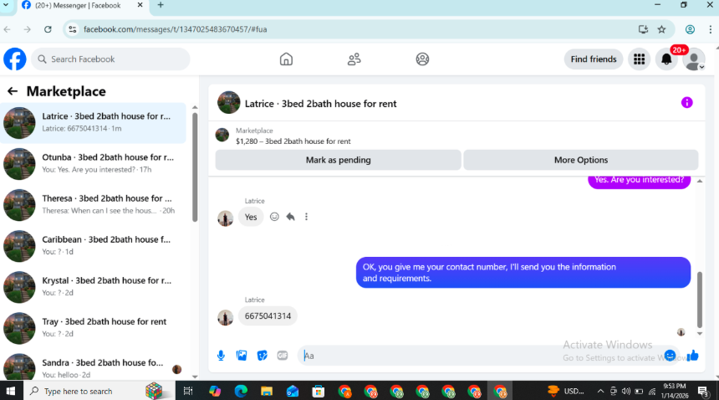
Task: Open the Windows Start menu
Action: 11,391
